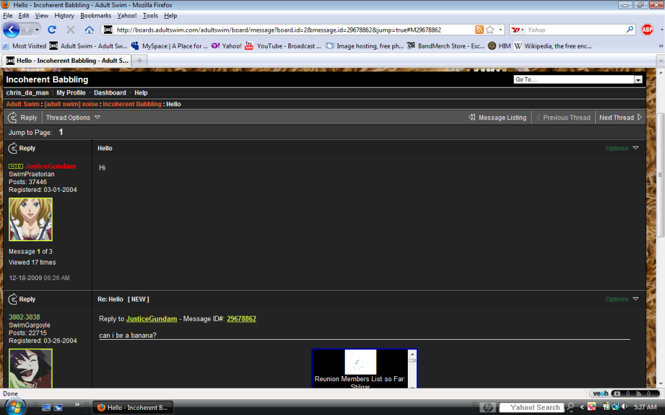Click the stop loading X icon
The height and width of the screenshot is (415, 665).
click(70, 30)
